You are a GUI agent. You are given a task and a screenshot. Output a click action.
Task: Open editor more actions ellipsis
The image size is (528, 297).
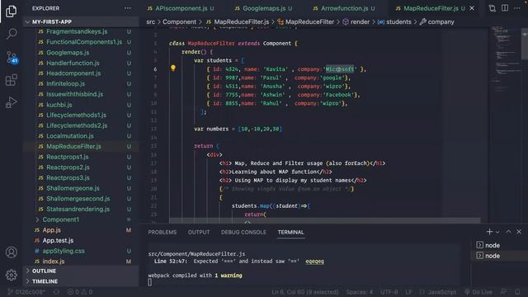517,8
